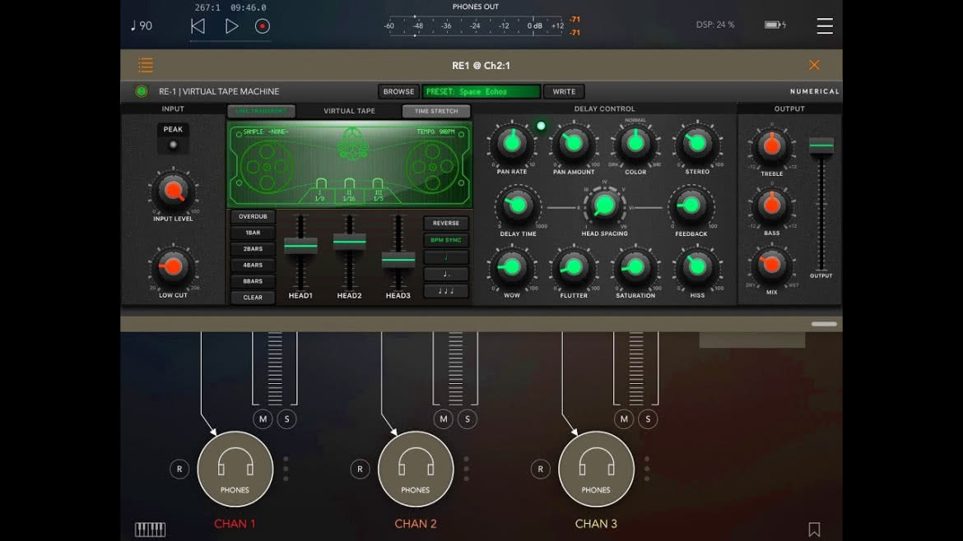
Task: Open the Space Echos preset field
Action: click(481, 91)
